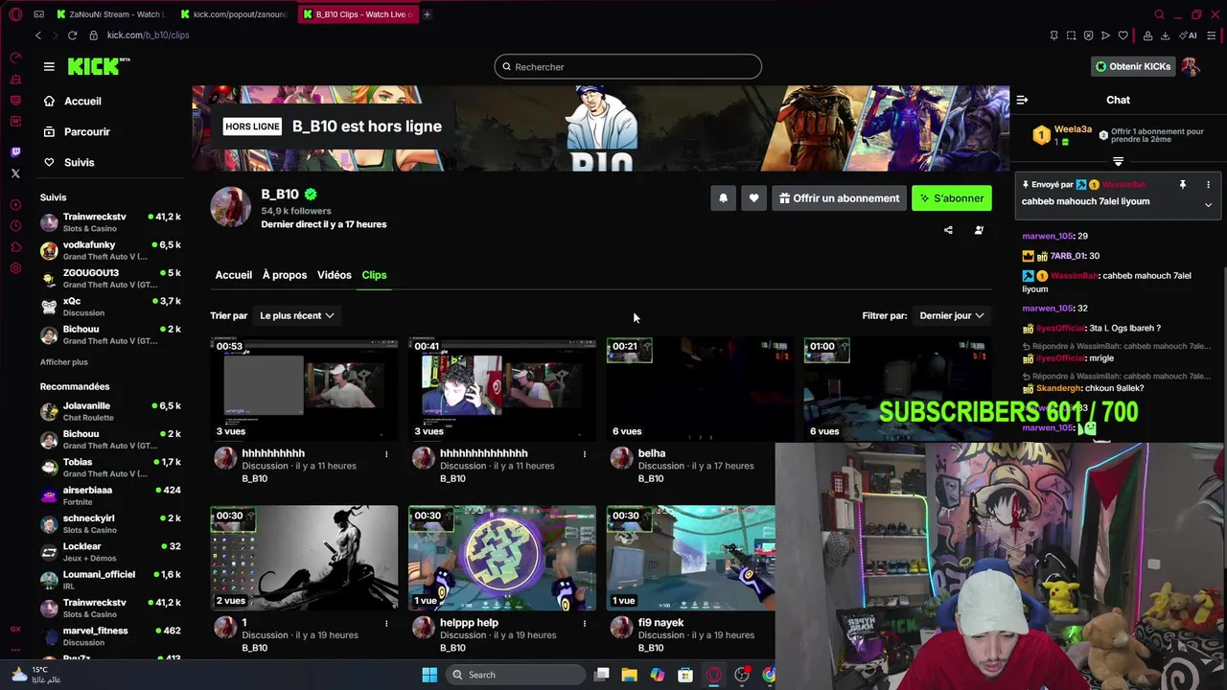Image resolution: width=1227 pixels, height=690 pixels.
Task: Open the B_B10 channel avatar
Action: point(231,207)
